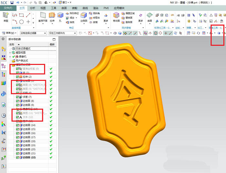The image size is (226, 173).
Task: Click the Rotate view icon in top toolbar
Action: [x=199, y=33]
